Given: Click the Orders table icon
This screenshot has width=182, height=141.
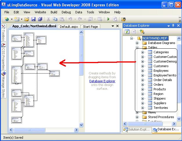Looking at the screenshot, I should [150, 85].
